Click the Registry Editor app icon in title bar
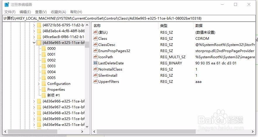Image resolution: width=258 pixels, height=137 pixels. 6,5
